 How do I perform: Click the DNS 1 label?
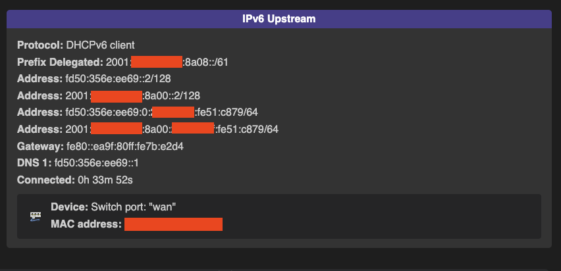coord(34,163)
